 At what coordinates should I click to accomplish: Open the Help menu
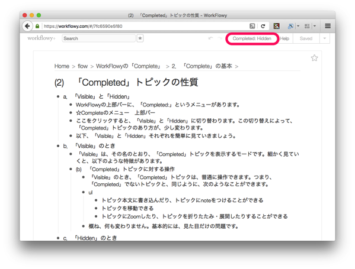(x=284, y=38)
